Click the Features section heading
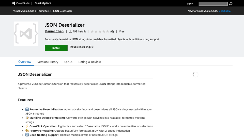 click(x=25, y=100)
